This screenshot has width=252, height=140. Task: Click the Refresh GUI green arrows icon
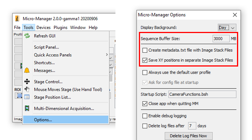27,36
